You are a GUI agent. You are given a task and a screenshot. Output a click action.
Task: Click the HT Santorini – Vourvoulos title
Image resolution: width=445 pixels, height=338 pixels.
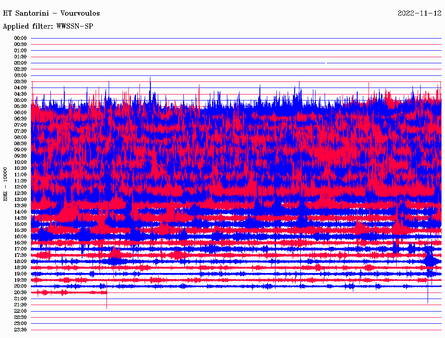(x=51, y=13)
